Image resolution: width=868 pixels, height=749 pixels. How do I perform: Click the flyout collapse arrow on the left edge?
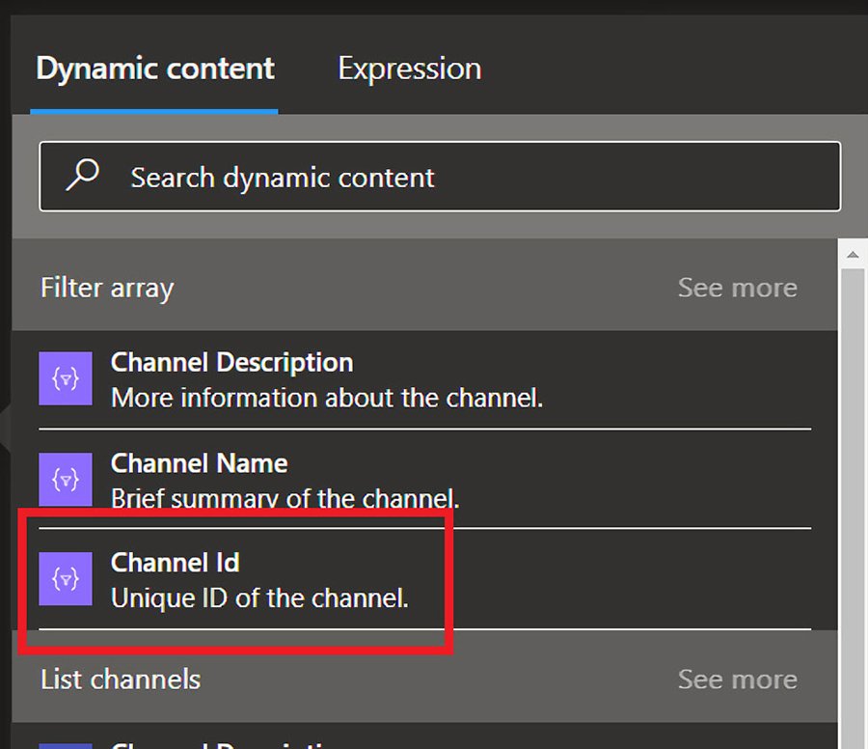[5, 425]
